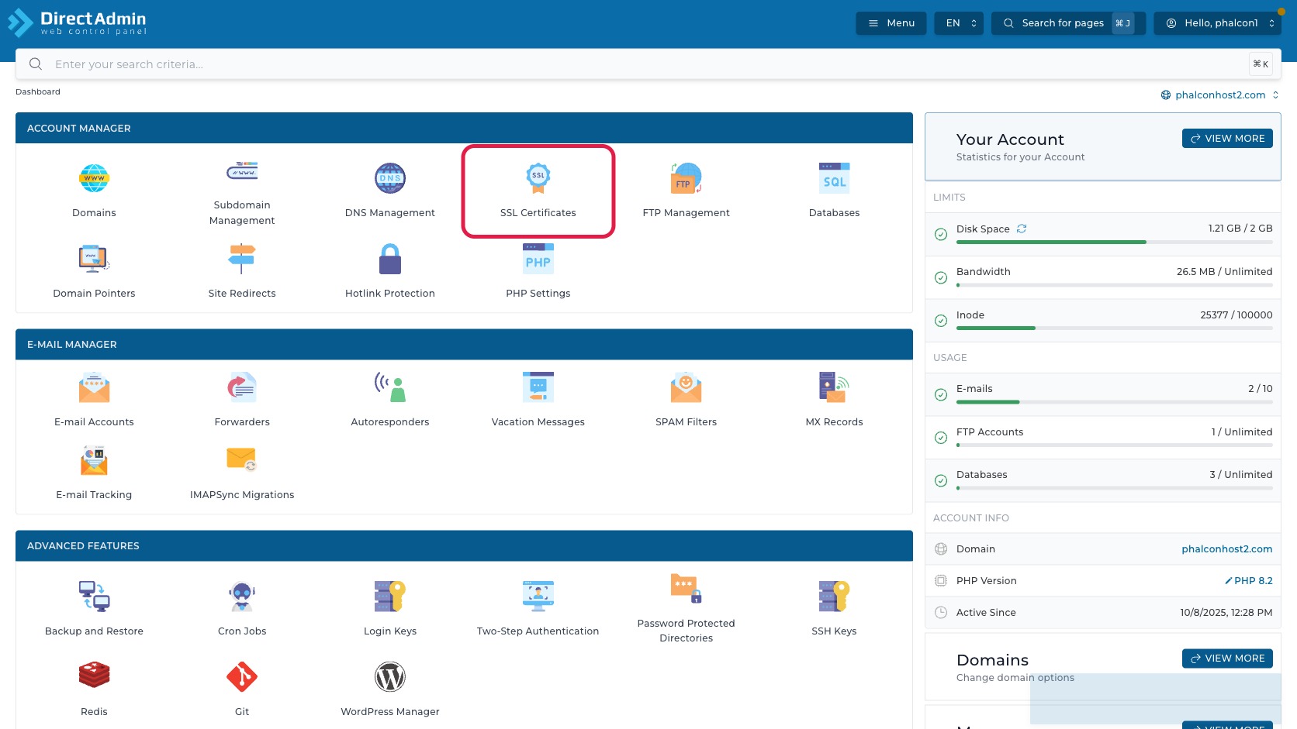Image resolution: width=1297 pixels, height=729 pixels.
Task: Expand the phalconhost2.com domain selector
Action: 1220,95
